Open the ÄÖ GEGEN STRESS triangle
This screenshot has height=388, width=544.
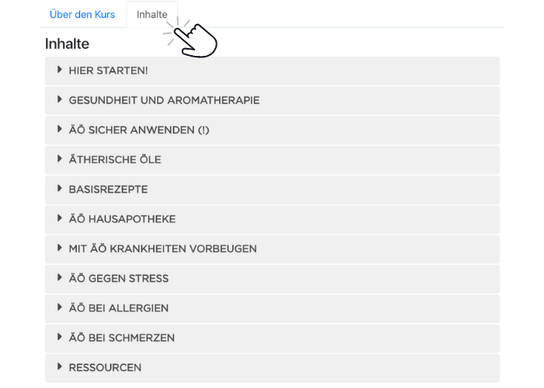pos(60,278)
